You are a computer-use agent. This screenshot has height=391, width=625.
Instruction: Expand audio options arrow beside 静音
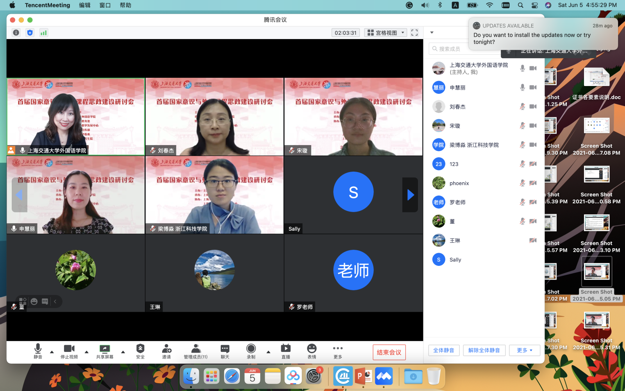(x=52, y=352)
